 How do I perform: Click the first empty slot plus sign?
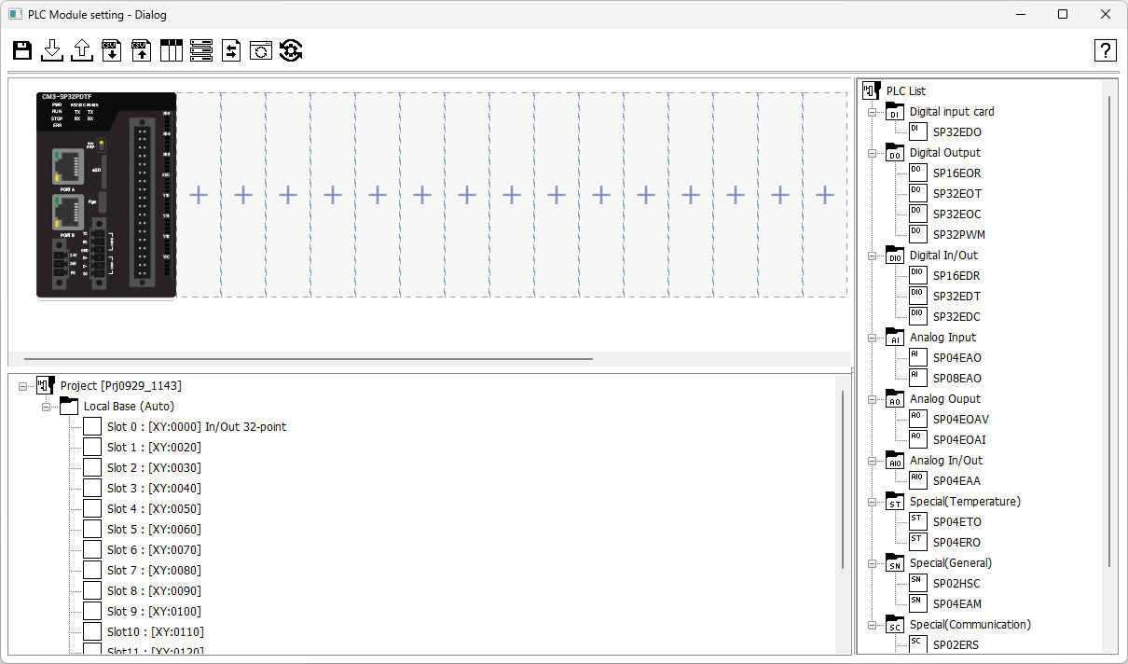pyautogui.click(x=199, y=195)
